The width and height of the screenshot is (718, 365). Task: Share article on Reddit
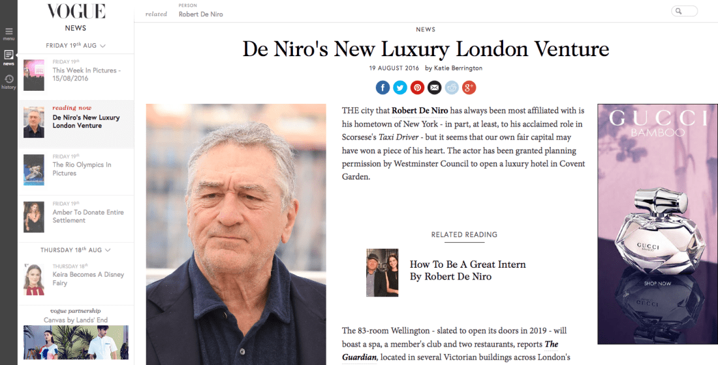tap(452, 87)
